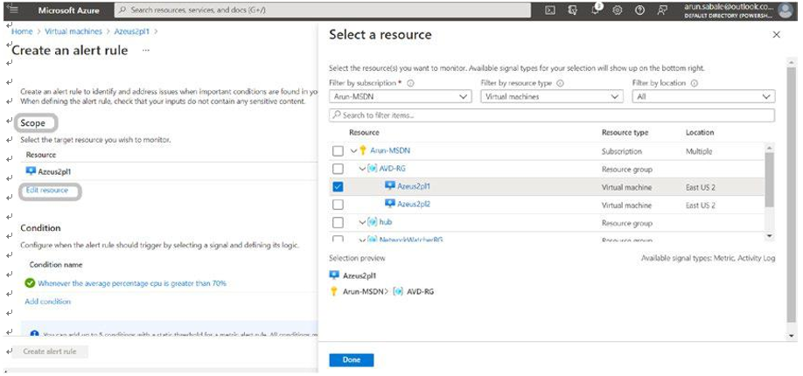803x376 pixels.
Task: Open portal settings gear
Action: 617,10
